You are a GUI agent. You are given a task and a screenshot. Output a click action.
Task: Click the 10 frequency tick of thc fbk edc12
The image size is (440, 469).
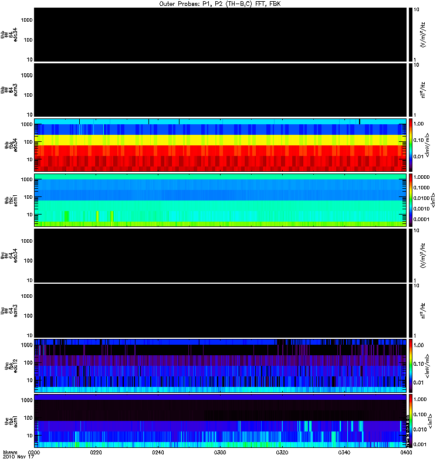pos(30,380)
